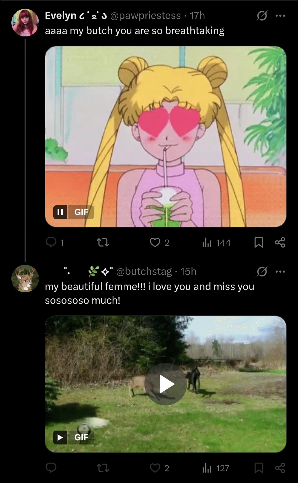Image resolution: width=298 pixels, height=483 pixels.
Task: Retweet Evelyn's breathtaking post
Action: pyautogui.click(x=103, y=243)
